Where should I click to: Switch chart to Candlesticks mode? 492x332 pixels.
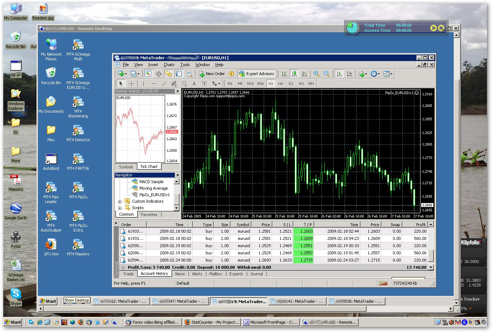294,74
